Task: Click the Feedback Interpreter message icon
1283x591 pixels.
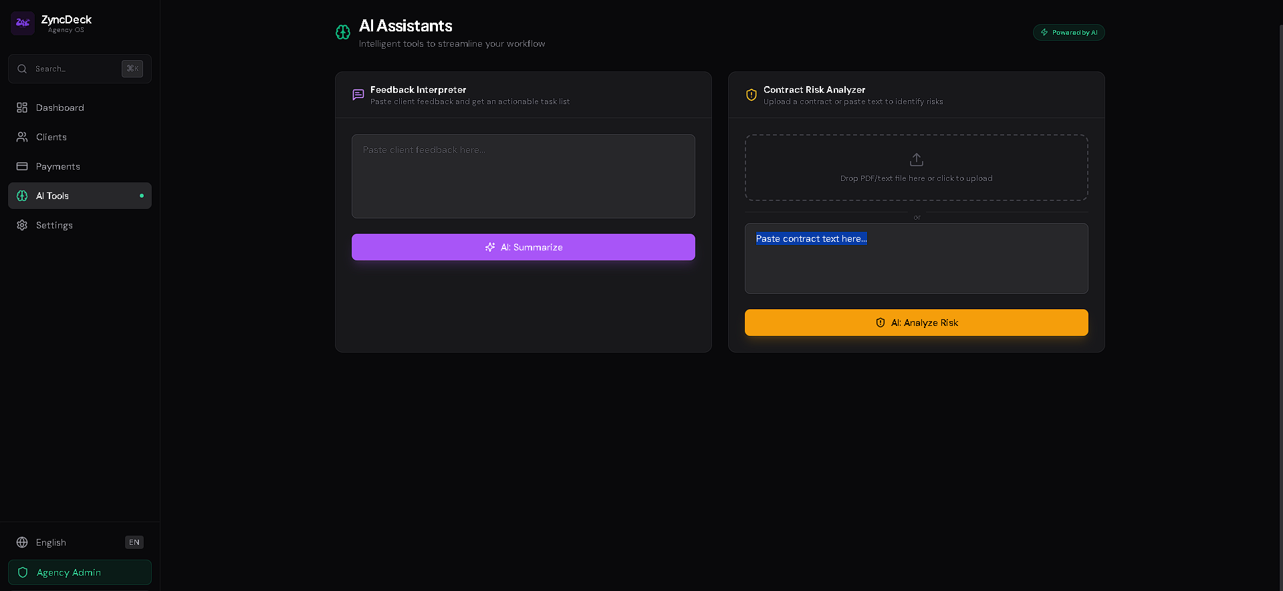Action: click(x=358, y=95)
